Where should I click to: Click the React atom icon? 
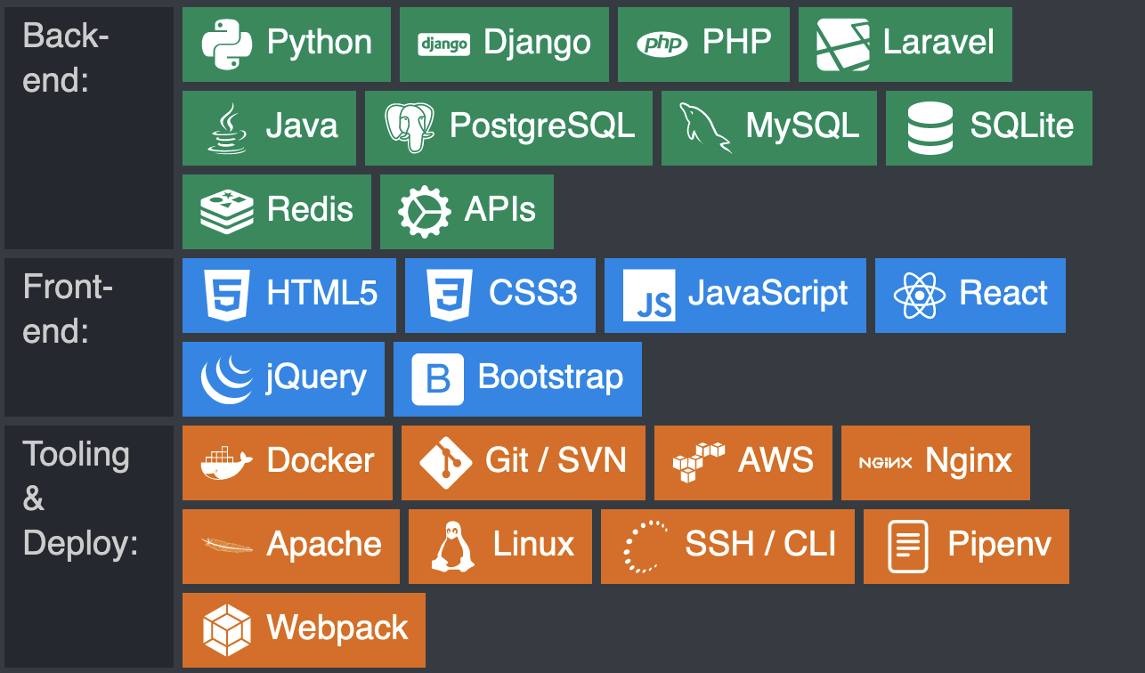920,296
